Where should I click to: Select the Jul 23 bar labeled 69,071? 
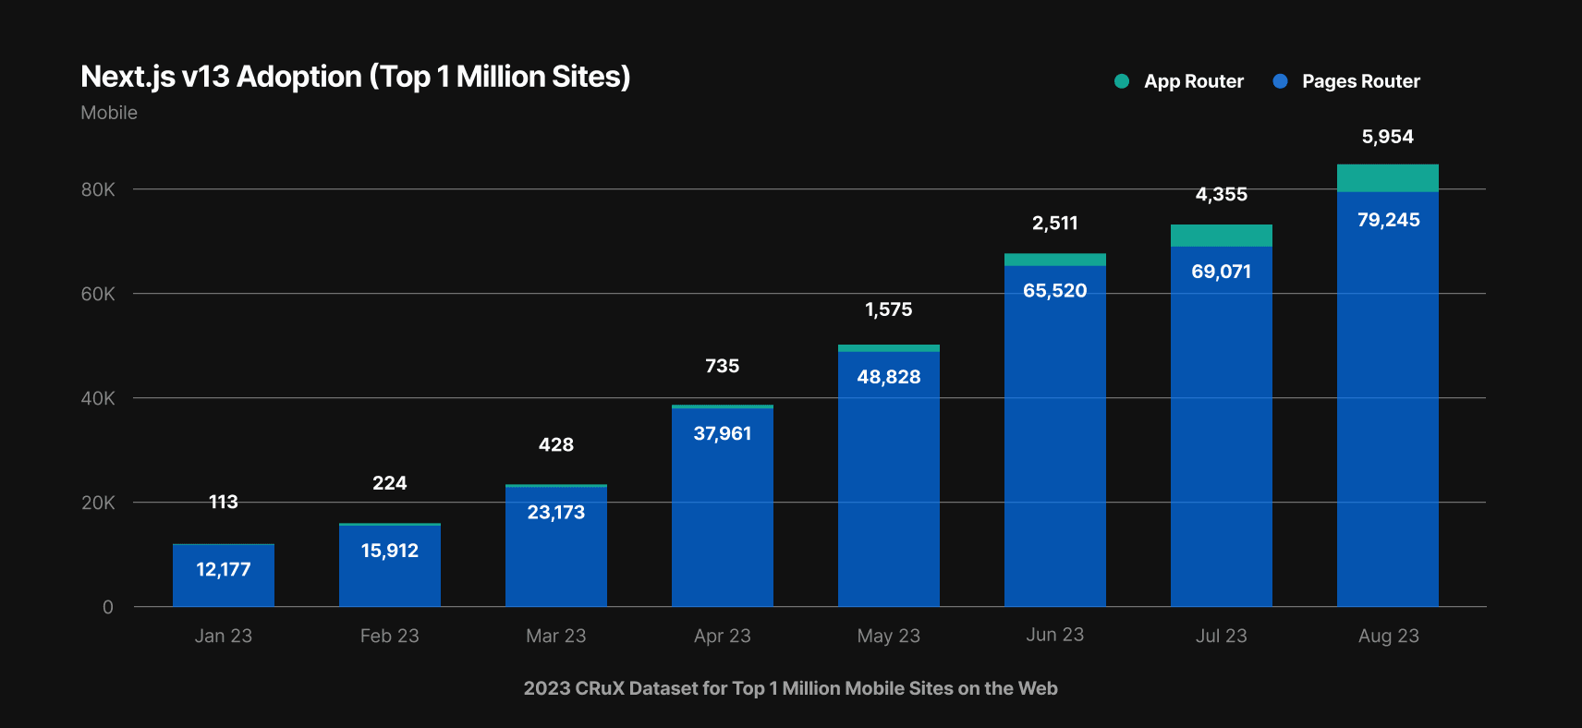click(x=1222, y=427)
